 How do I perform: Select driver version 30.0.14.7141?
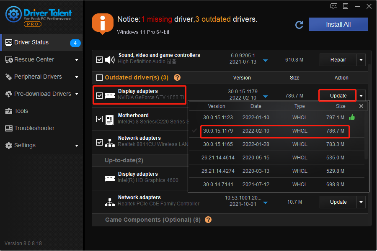point(276,184)
